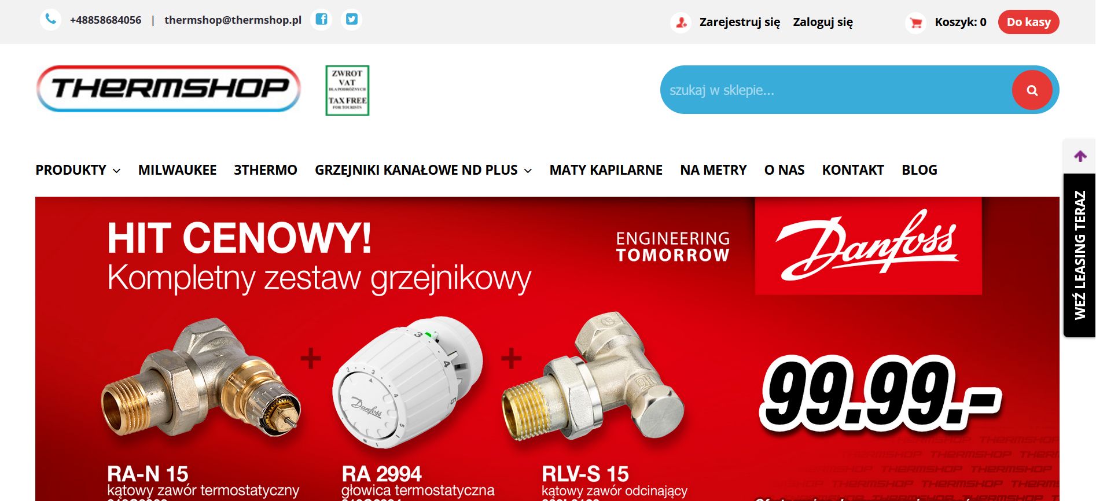Click the purple scroll-to-top arrow
The width and height of the screenshot is (1096, 501).
click(x=1080, y=156)
